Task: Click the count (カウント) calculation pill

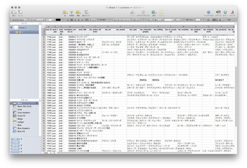Action: pyautogui.click(x=15, y=152)
